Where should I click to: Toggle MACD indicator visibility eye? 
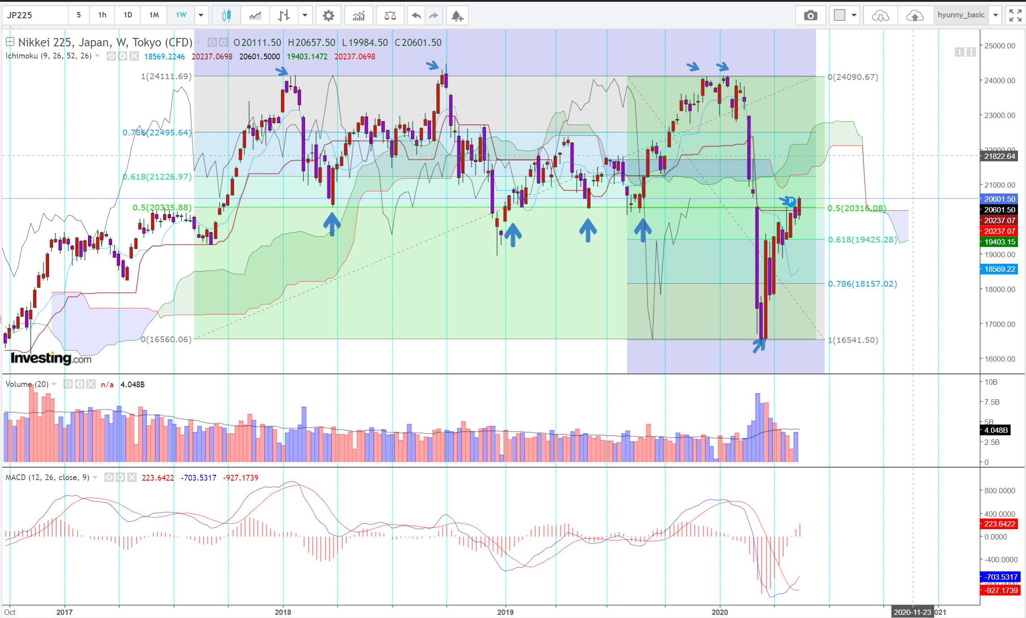(109, 477)
